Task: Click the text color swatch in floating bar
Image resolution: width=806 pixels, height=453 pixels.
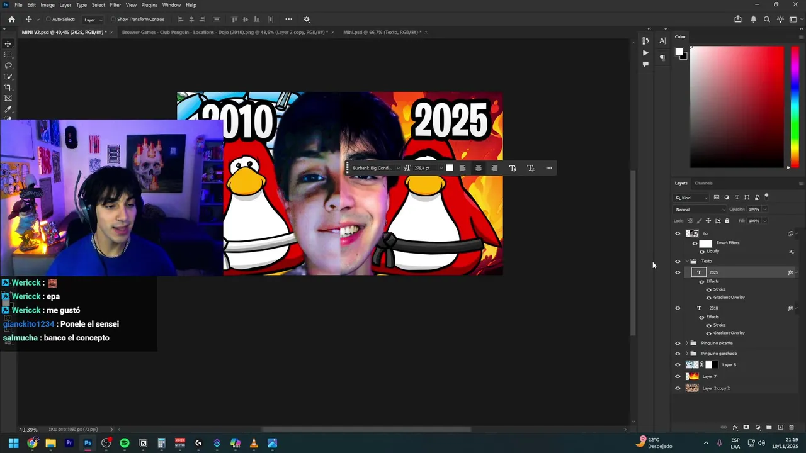Action: pyautogui.click(x=450, y=168)
